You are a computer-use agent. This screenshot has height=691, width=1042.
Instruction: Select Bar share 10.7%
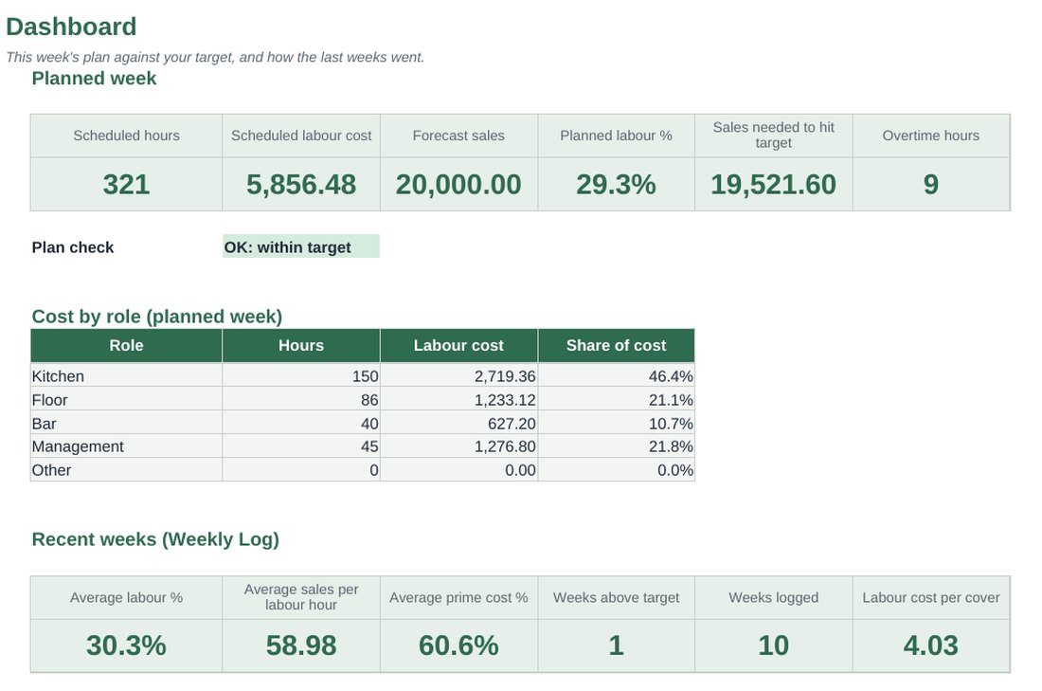pos(671,424)
